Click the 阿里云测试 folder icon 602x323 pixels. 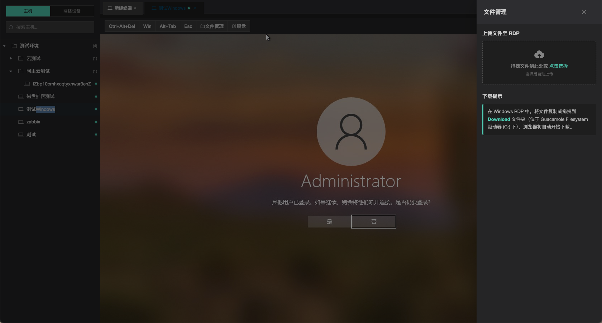click(x=21, y=71)
